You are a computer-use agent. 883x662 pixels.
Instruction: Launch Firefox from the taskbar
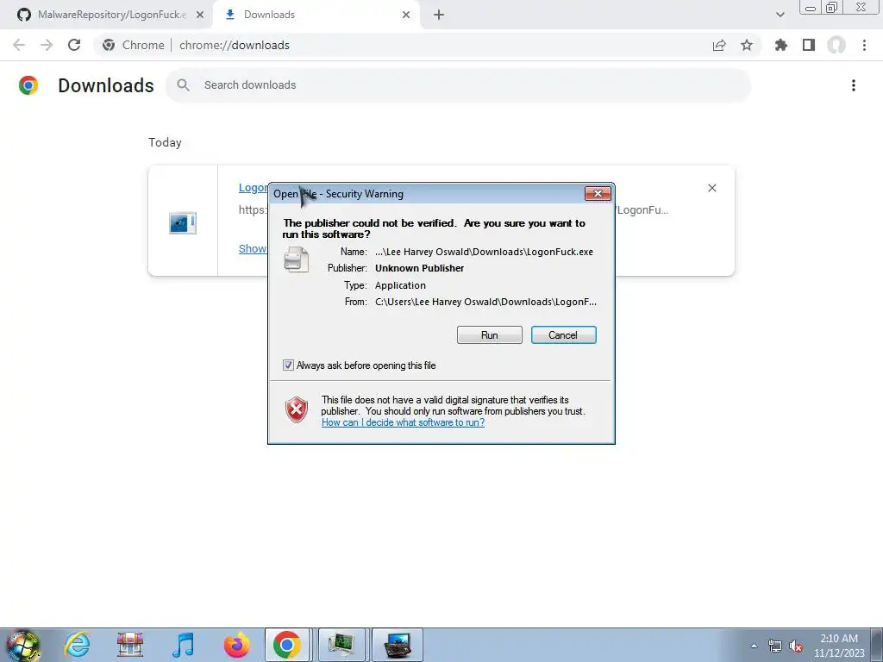coord(236,645)
